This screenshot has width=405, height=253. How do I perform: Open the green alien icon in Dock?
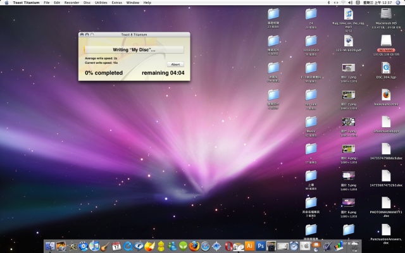183,246
